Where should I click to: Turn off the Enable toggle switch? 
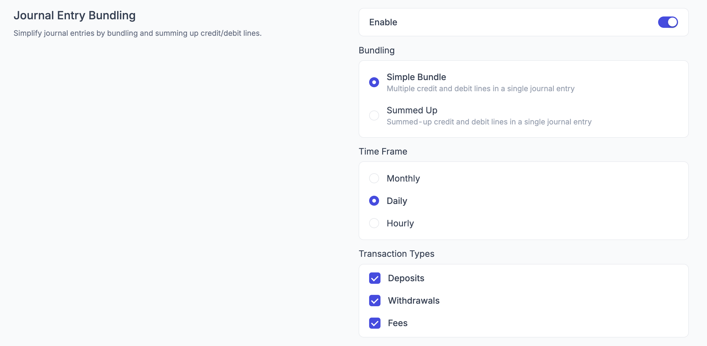click(x=668, y=22)
